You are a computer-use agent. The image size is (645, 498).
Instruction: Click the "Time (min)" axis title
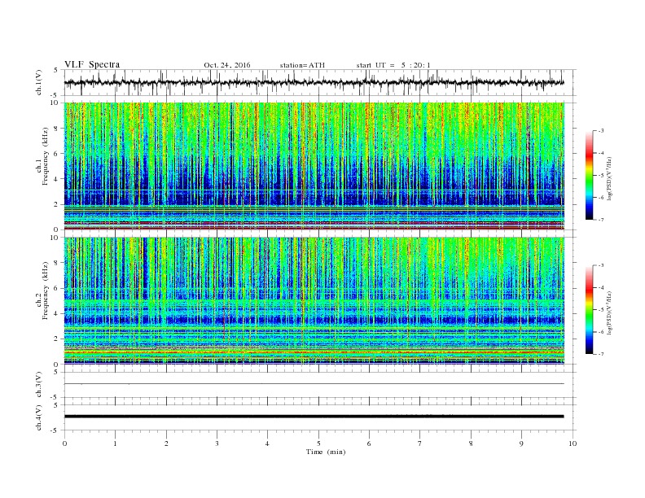[x=326, y=452]
